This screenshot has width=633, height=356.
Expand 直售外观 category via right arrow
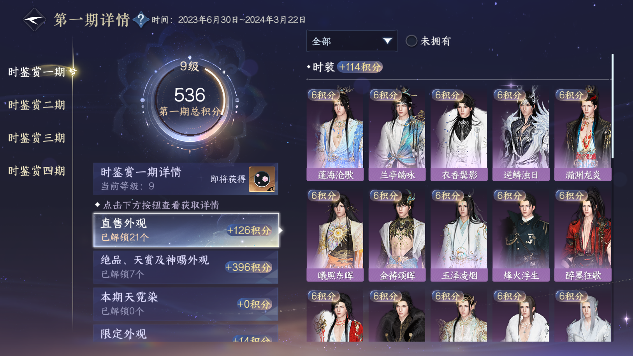[x=281, y=230]
